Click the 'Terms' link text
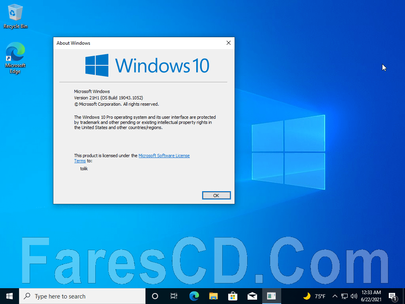 (80, 161)
